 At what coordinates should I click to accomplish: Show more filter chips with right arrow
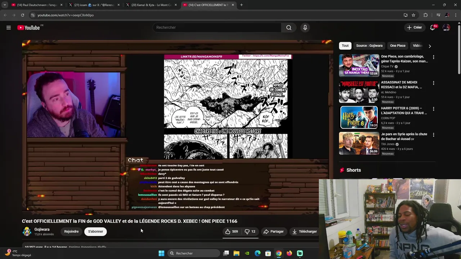click(x=430, y=46)
